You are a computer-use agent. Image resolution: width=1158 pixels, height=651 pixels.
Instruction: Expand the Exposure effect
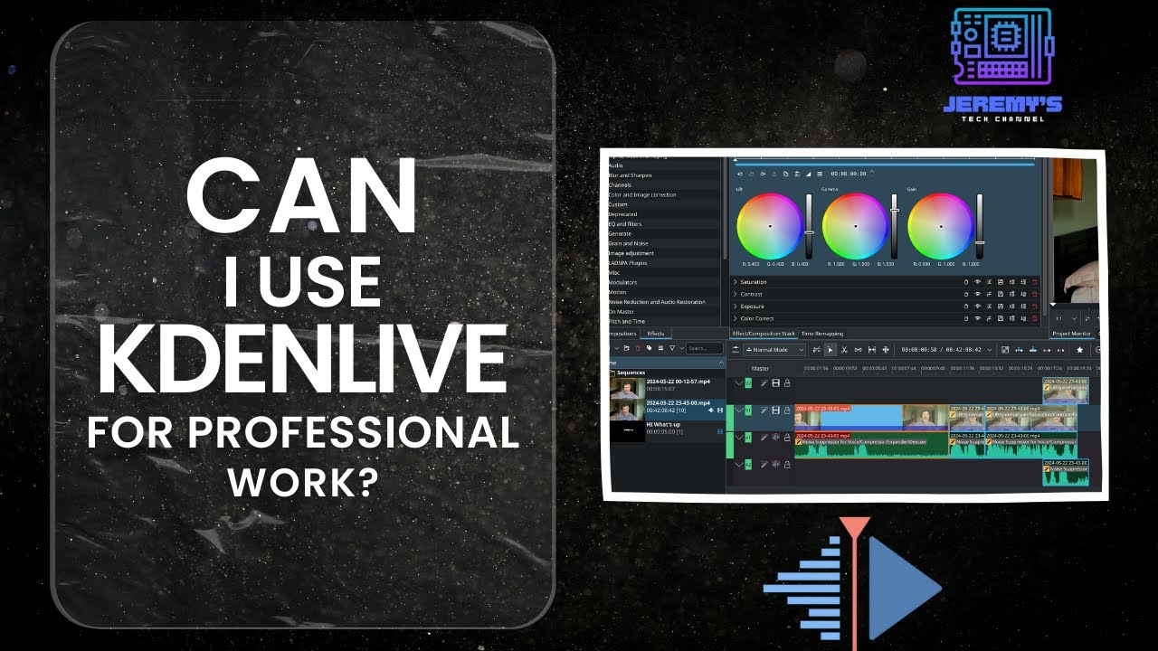tap(736, 306)
